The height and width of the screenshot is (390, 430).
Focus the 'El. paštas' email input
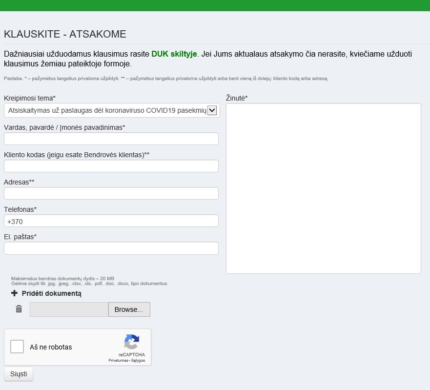111,248
